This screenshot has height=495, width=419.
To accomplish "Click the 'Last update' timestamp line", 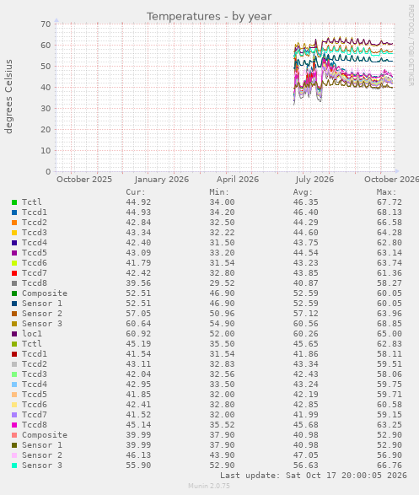I will click(314, 476).
